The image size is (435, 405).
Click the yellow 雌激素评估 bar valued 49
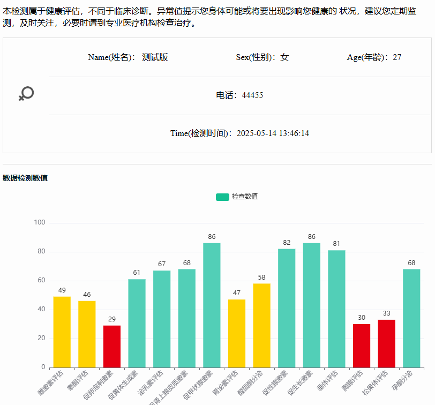tap(62, 332)
